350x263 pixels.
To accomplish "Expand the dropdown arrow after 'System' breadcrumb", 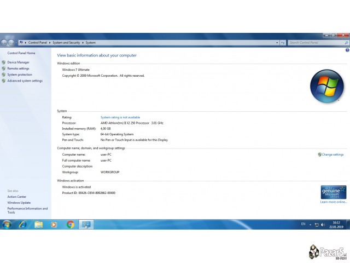I will coord(98,42).
